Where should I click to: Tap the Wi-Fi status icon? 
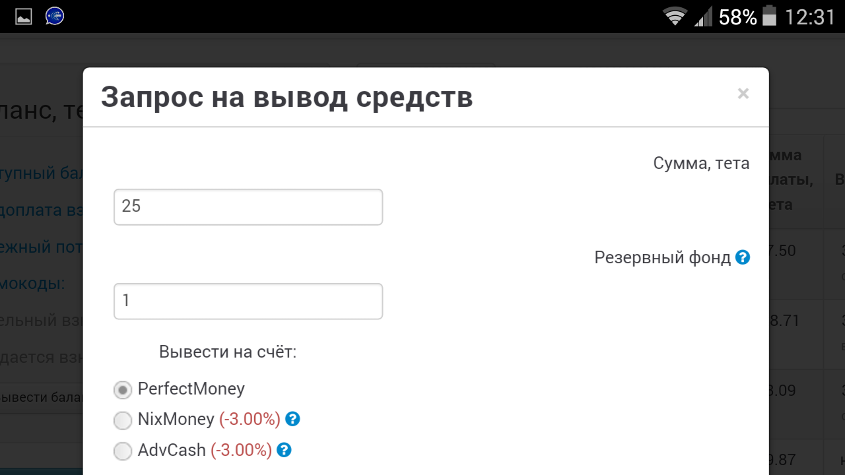[675, 16]
